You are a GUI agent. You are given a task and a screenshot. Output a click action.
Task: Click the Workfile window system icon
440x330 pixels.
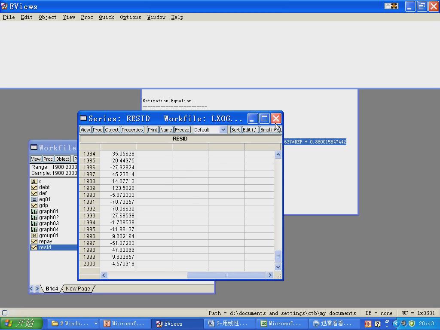(x=34, y=147)
